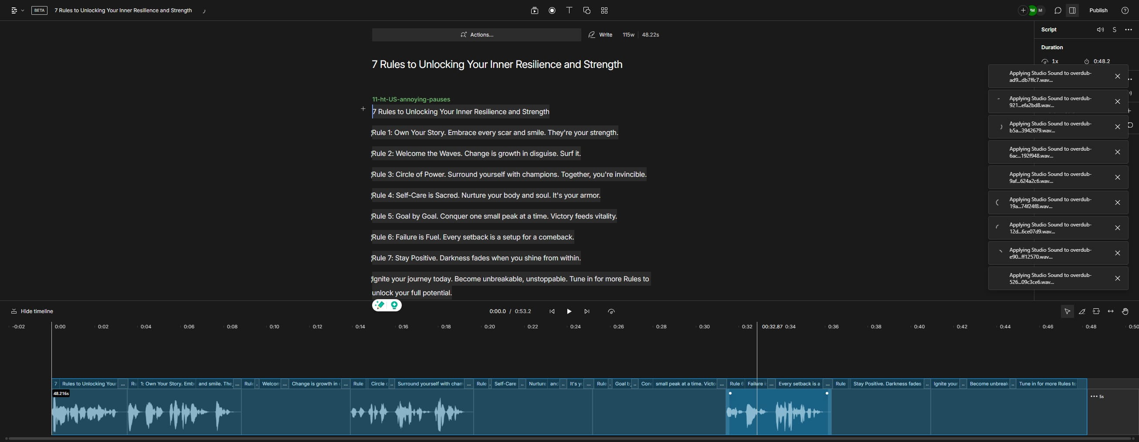Image resolution: width=1139 pixels, height=442 pixels.
Task: Click the right fade handle of selected clip
Action: click(x=827, y=393)
